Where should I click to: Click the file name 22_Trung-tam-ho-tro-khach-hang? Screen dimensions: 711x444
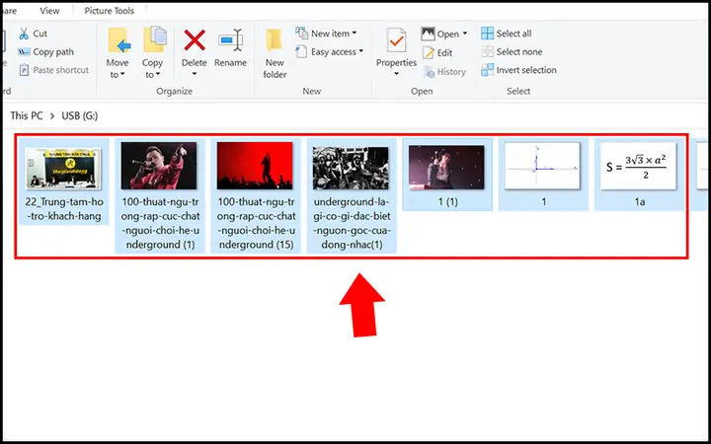pyautogui.click(x=63, y=209)
